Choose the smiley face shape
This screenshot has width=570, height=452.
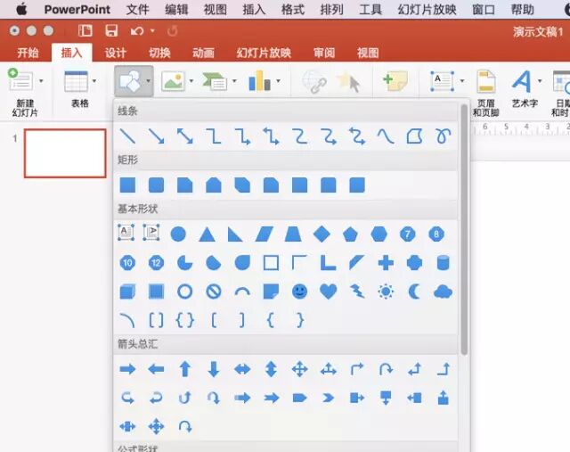pos(300,292)
